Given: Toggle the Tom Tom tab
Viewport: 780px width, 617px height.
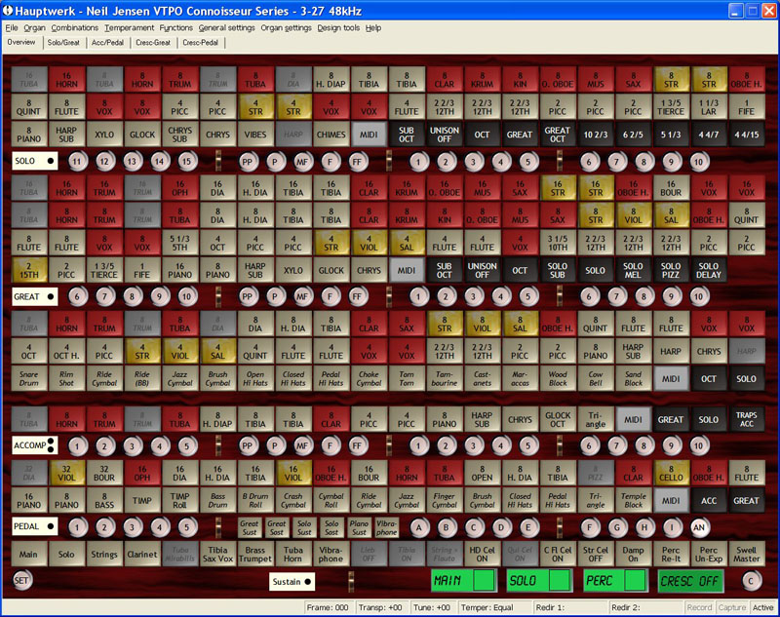Looking at the screenshot, I should (x=407, y=378).
